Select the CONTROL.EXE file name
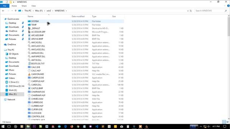Screen dimensions: 230x129 tap(38, 116)
